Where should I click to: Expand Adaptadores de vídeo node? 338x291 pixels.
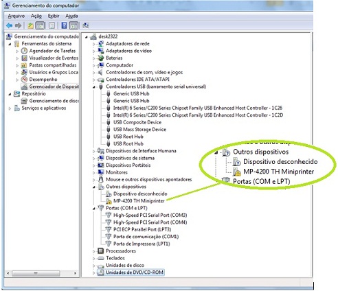pos(93,51)
